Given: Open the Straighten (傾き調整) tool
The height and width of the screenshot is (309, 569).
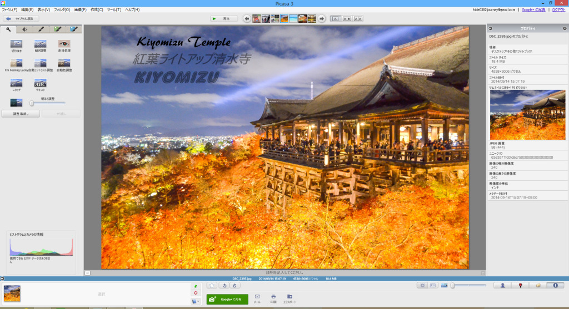Looking at the screenshot, I should tap(40, 44).
